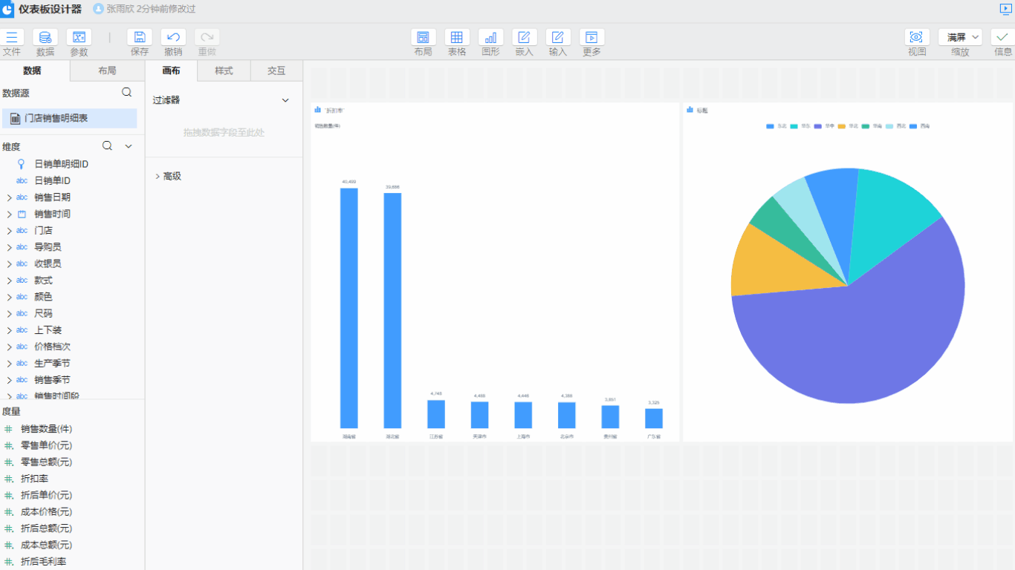Image resolution: width=1015 pixels, height=570 pixels.
Task: Expand the 高级 advanced section
Action: 157,177
